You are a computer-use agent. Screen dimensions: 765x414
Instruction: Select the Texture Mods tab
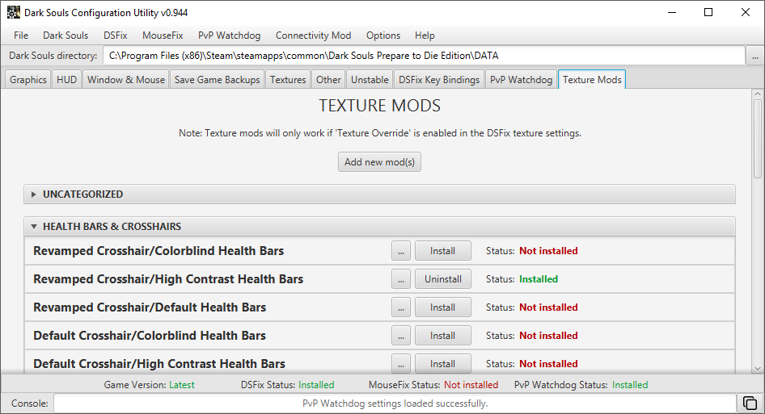(592, 79)
